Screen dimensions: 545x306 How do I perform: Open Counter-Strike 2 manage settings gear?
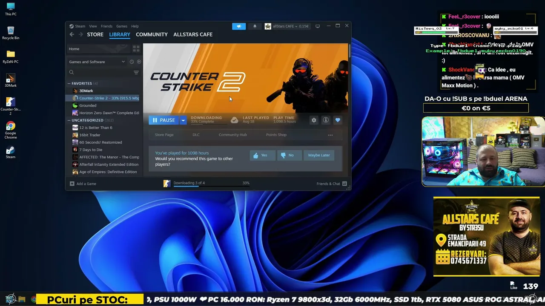[x=314, y=120]
